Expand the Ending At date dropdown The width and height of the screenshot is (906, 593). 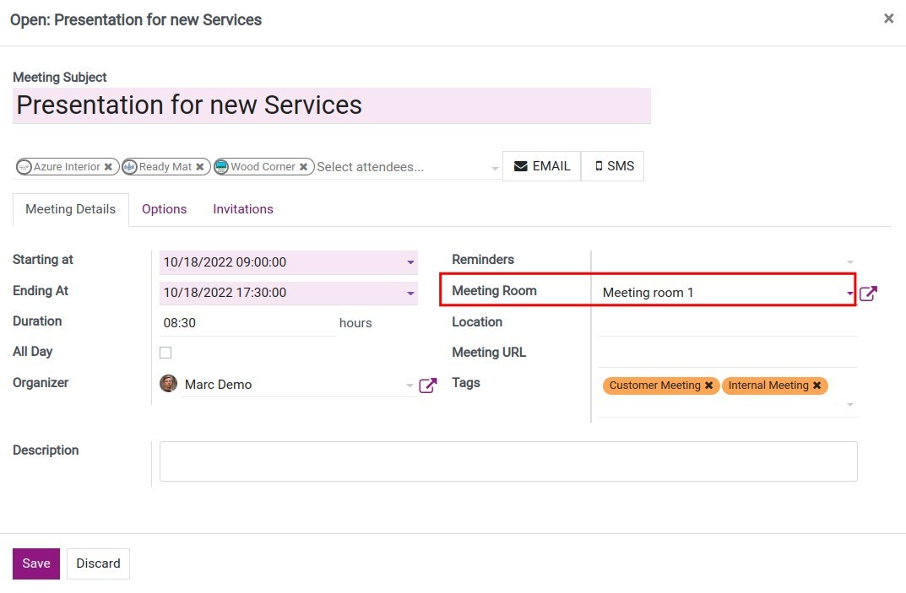pos(411,294)
